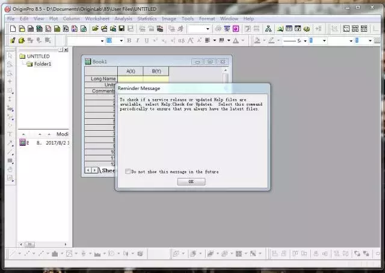385x273 pixels.
Task: Click the Area plot icon in bottom toolbar
Action: coord(97,254)
